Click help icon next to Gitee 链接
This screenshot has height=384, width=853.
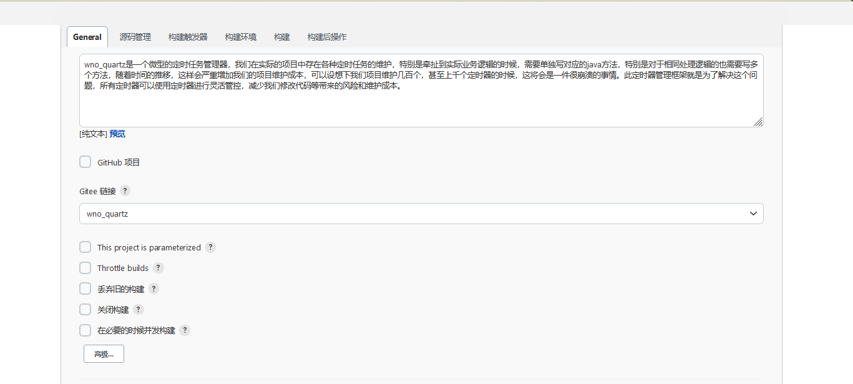tap(125, 191)
